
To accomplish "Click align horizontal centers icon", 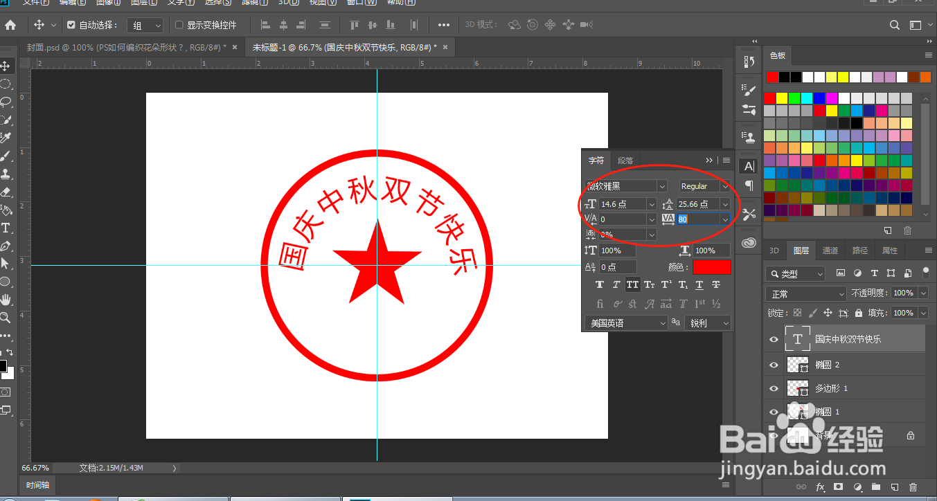I will 283,25.
